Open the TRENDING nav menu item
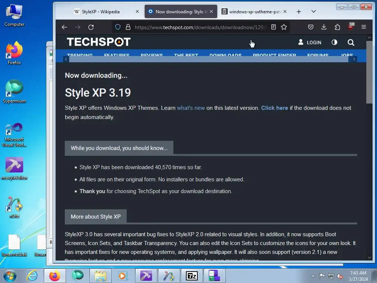Screen dimensions: 377x283 tap(80, 55)
